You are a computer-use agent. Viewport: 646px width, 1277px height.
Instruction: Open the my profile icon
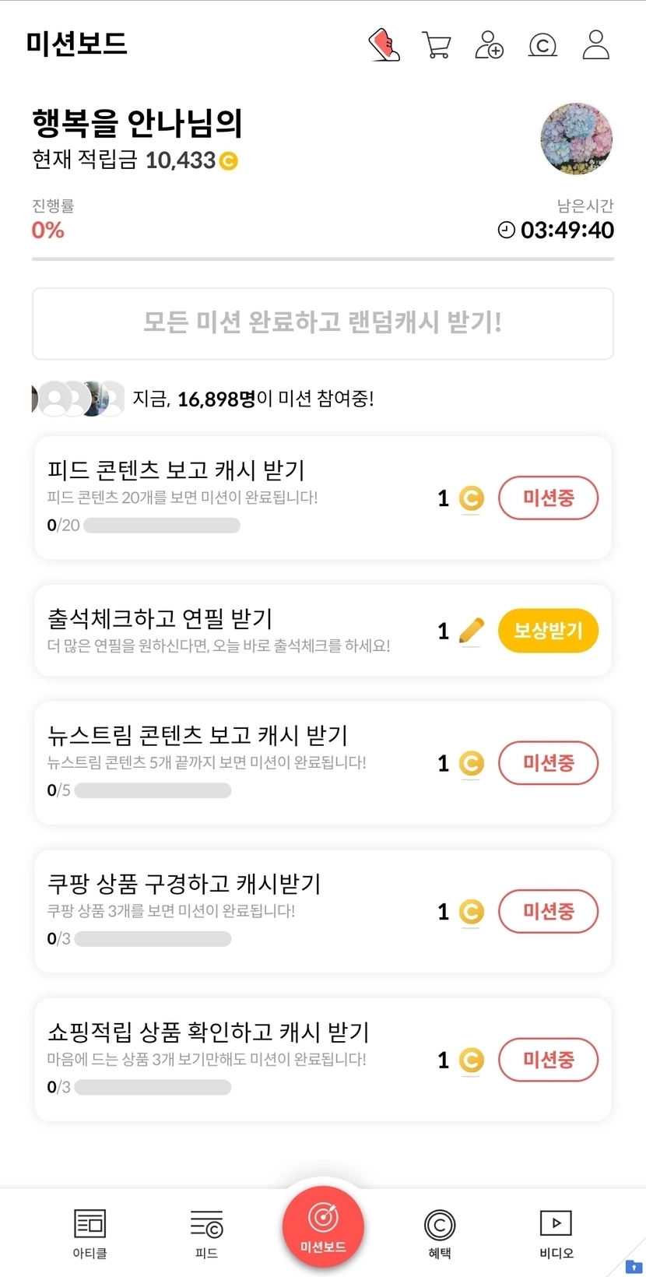[596, 45]
